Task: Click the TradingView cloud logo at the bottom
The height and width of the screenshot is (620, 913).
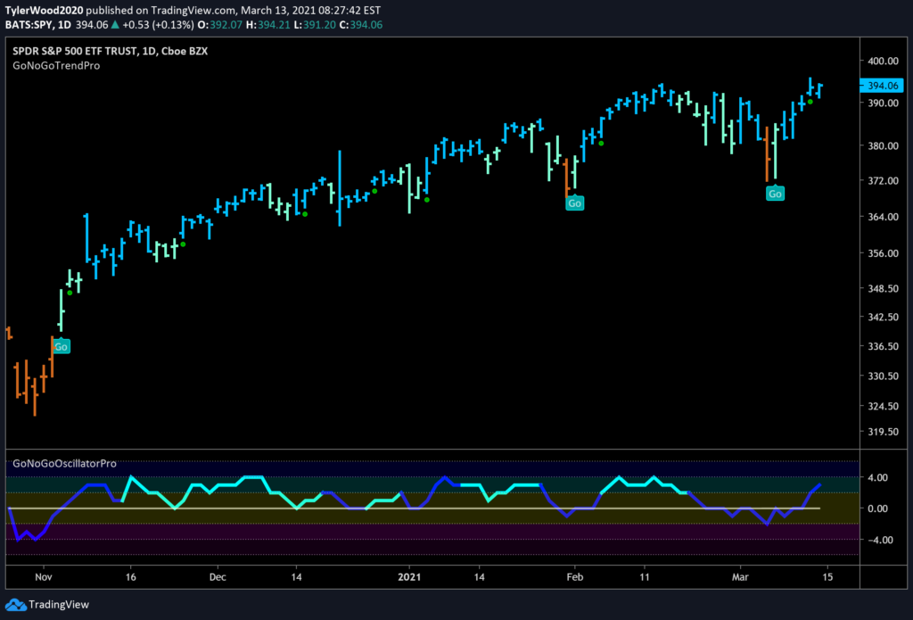Action: click(16, 604)
